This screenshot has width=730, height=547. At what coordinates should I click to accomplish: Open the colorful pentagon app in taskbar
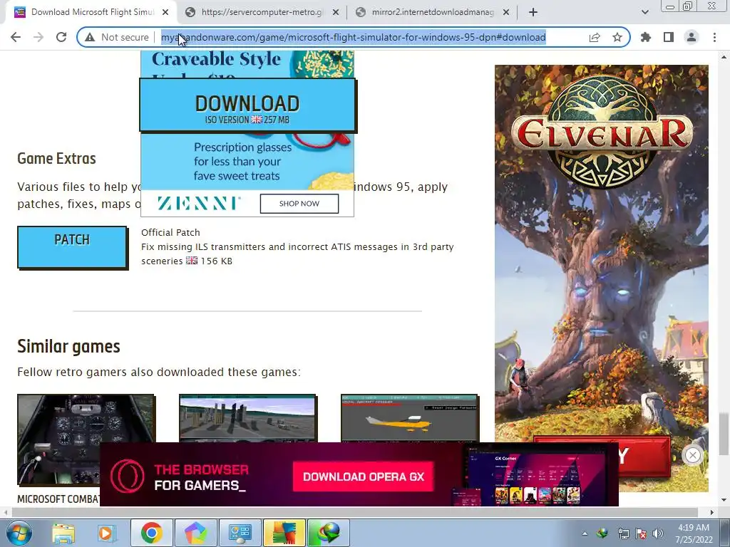click(195, 533)
